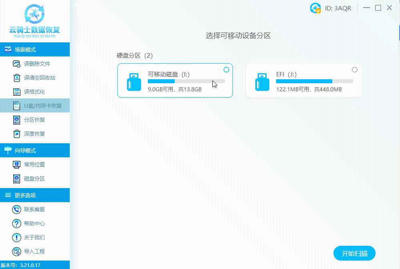
Task: Select the 可移动磁盘 (I:) radio button
Action: tap(226, 70)
